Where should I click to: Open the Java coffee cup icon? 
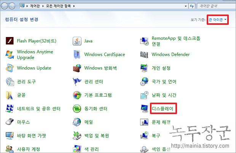77,41
